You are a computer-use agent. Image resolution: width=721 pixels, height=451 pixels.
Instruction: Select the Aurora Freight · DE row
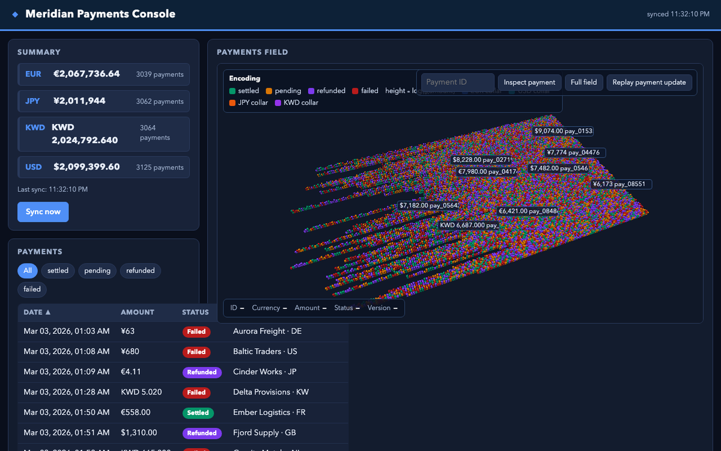[183, 331]
